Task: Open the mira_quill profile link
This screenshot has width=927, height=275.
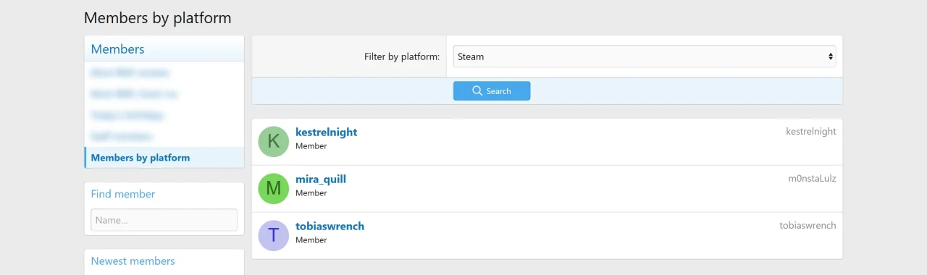Action: pos(321,179)
